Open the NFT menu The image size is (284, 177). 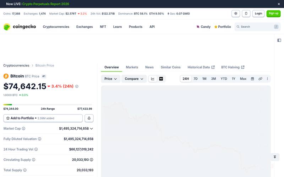(x=103, y=27)
